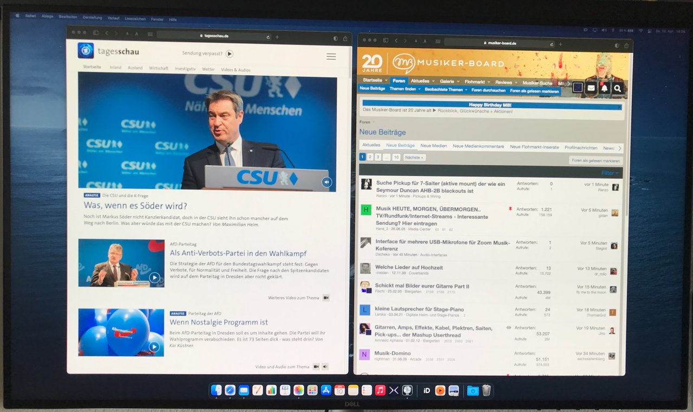The image size is (693, 412).
Task: Open the Lesezeichen menu in the menu bar
Action: click(135, 18)
